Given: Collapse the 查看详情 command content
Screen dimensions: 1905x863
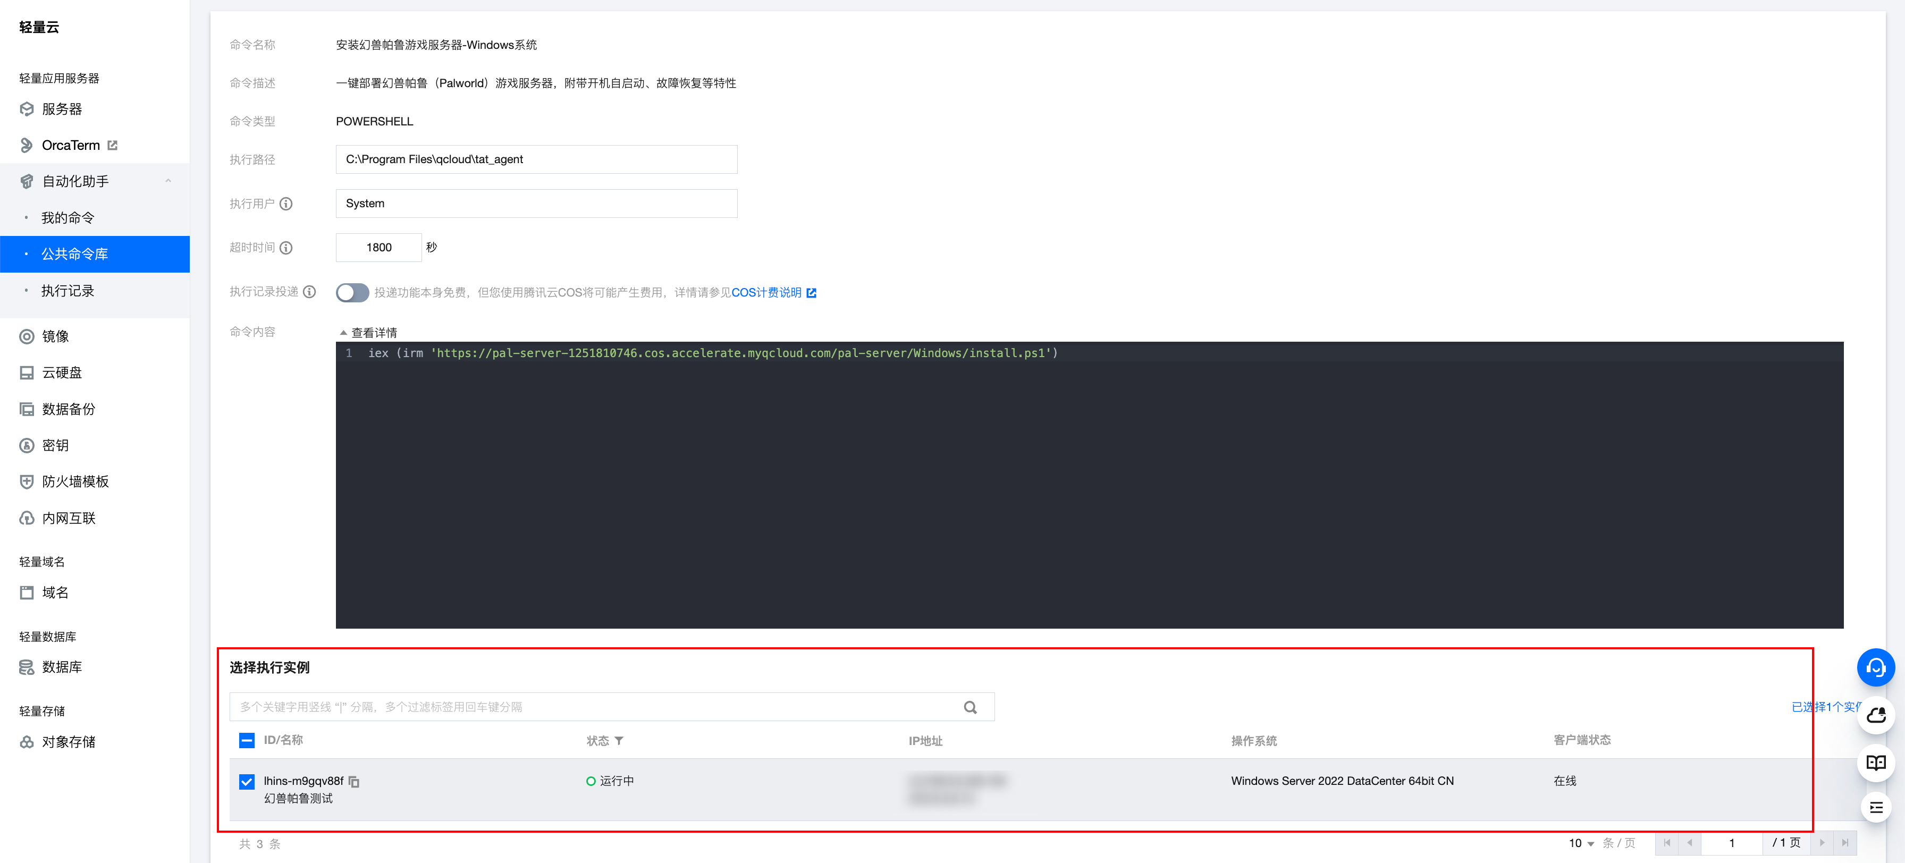Looking at the screenshot, I should pos(368,333).
